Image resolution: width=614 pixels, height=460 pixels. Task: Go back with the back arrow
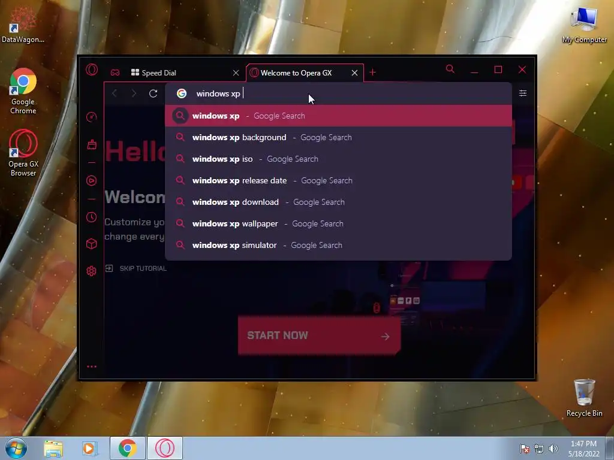click(115, 93)
